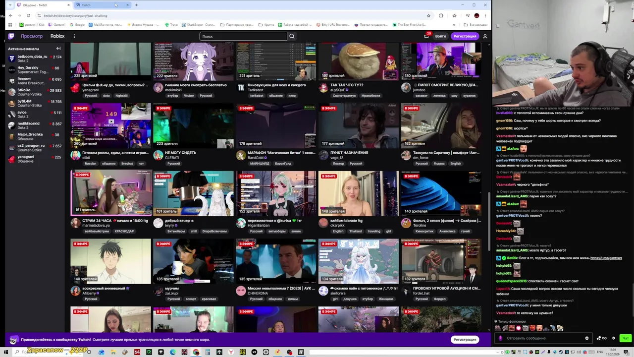Open a new browser tab
Image resolution: width=634 pixels, height=357 pixels.
[x=136, y=5]
